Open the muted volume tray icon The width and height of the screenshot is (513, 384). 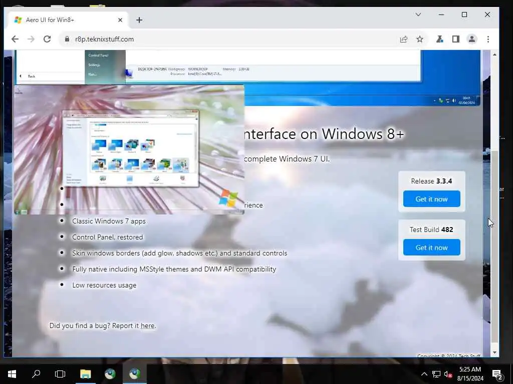(448, 374)
